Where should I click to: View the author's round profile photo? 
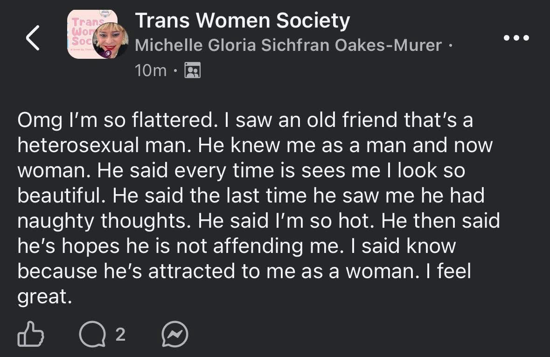(110, 41)
